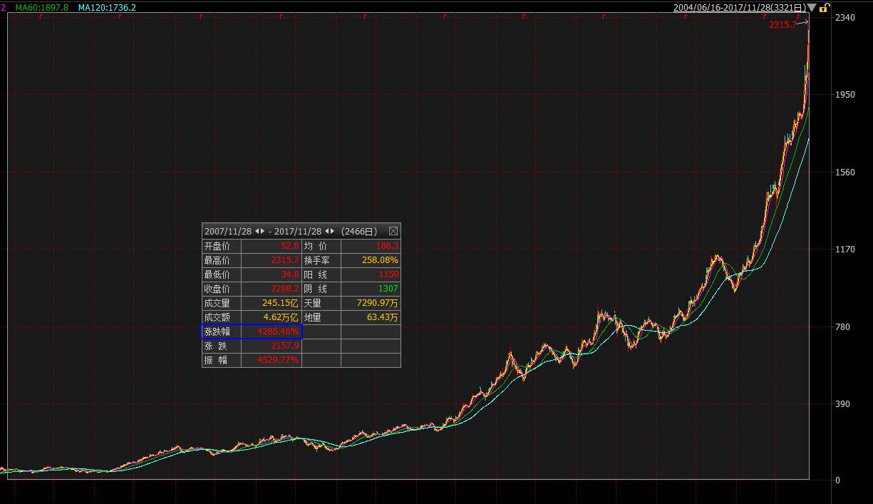Image resolution: width=873 pixels, height=504 pixels.
Task: Step end date 2017/11/28 back with left arrow
Action: (327, 232)
